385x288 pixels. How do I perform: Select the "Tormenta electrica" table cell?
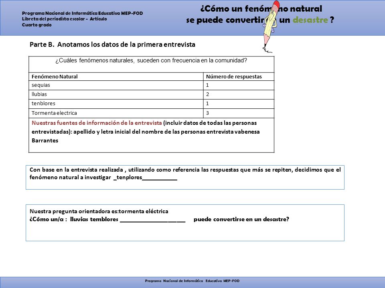tap(116, 113)
